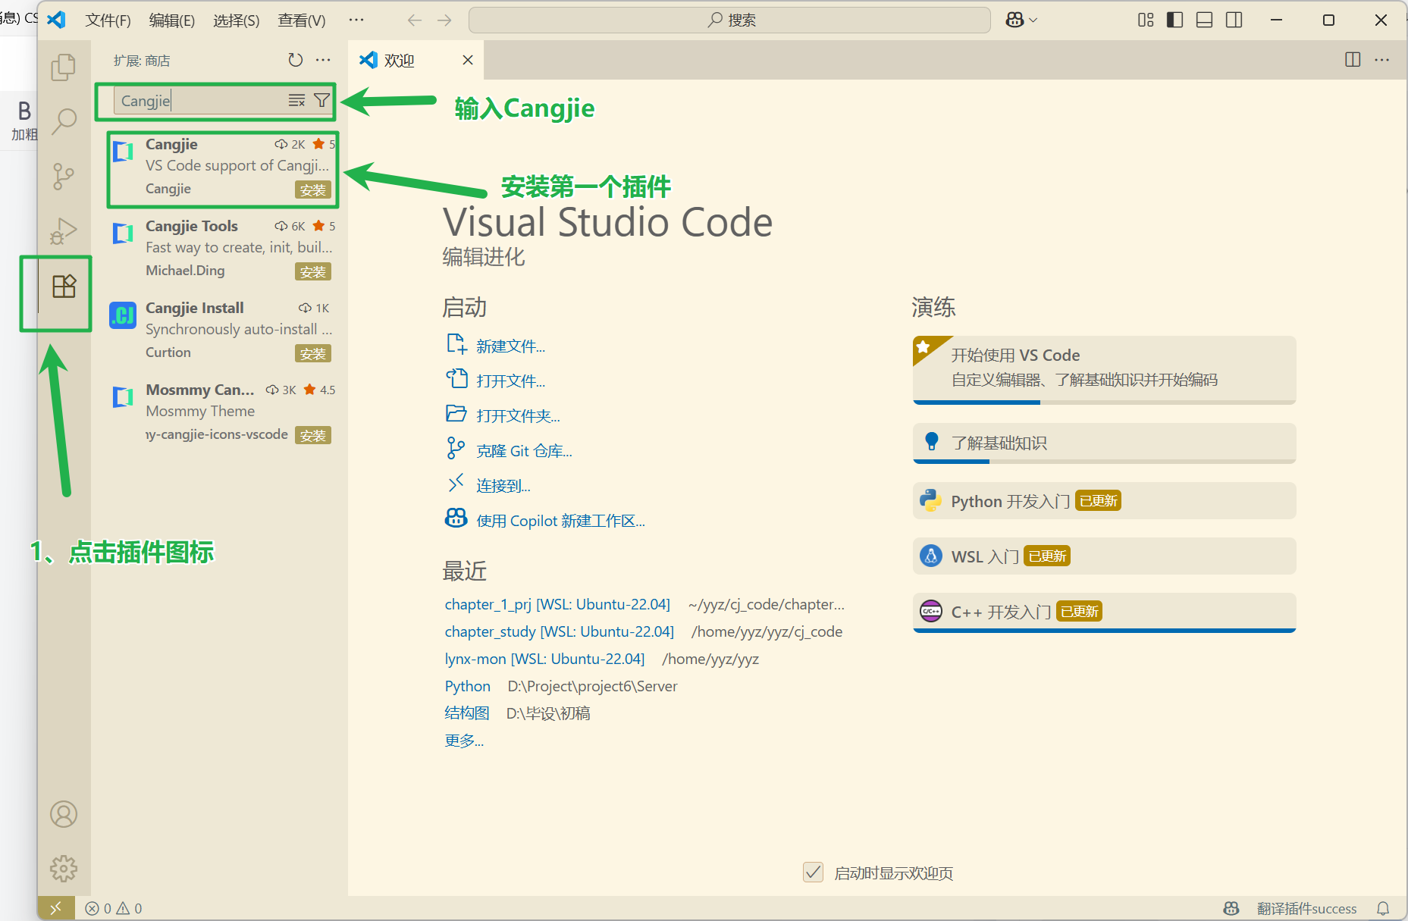Click the 新建文件 link
This screenshot has width=1408, height=921.
(x=510, y=346)
